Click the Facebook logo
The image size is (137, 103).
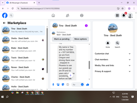(x=5, y=15)
